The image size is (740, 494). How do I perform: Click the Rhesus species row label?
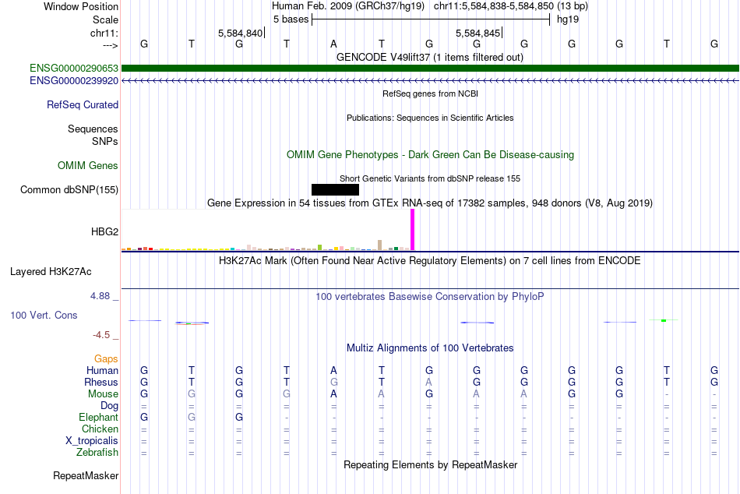101,382
